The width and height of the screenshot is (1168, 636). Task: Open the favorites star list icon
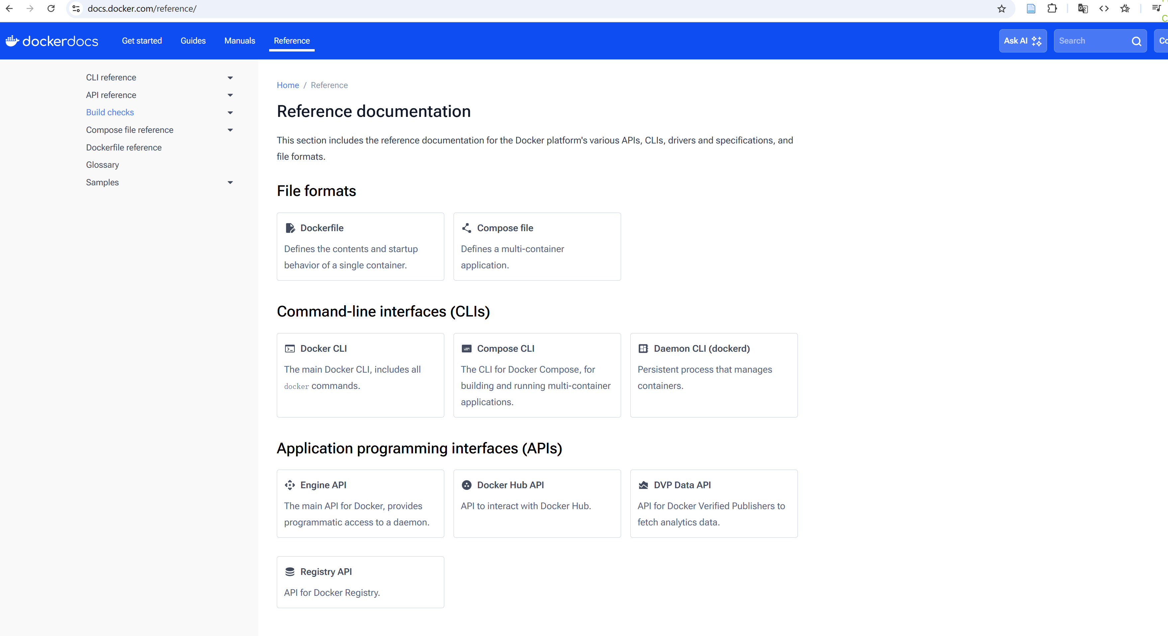coord(1125,9)
